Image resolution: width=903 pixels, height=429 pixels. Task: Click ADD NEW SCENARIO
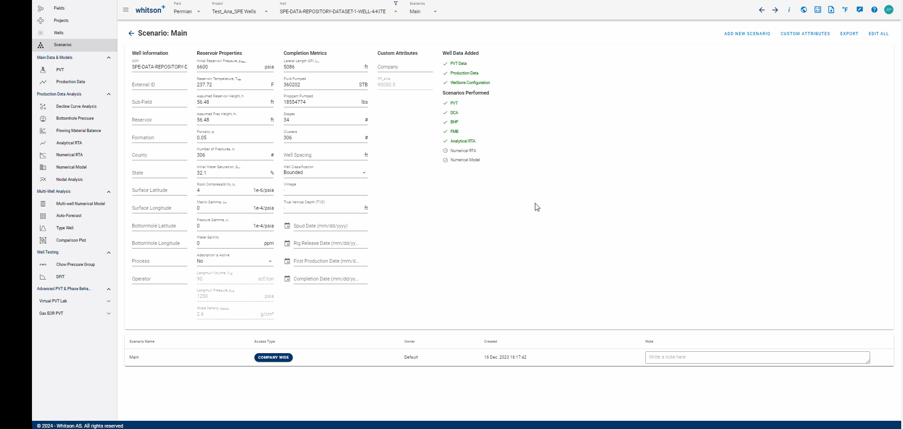747,34
